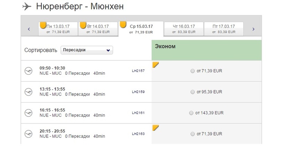
Task: Click the Lufthansa logo for flight LH2163
Action: [28, 134]
